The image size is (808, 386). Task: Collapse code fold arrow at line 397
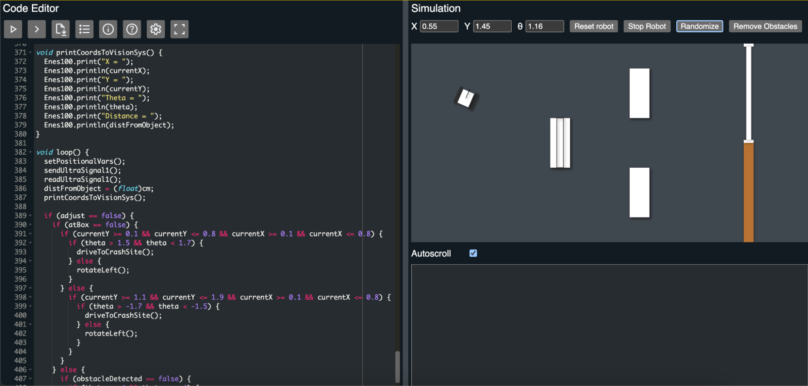tap(30, 288)
